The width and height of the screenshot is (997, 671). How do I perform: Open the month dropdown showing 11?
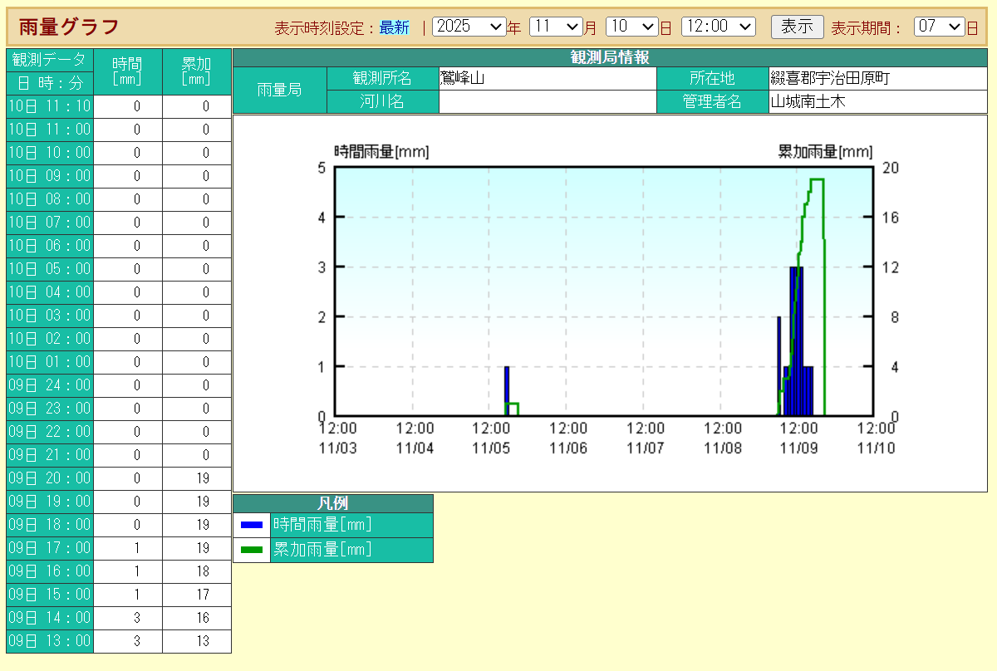(x=555, y=27)
